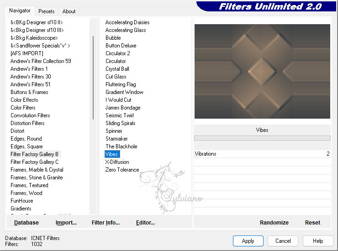Choose the Sliding Spirals filter

click(x=121, y=123)
